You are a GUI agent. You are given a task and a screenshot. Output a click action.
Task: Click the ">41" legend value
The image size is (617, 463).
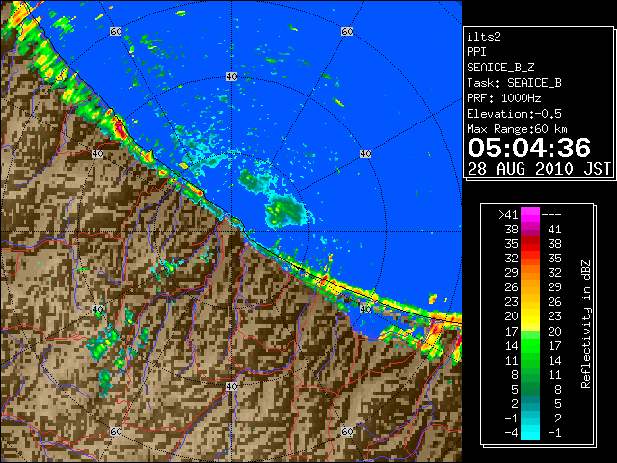coord(508,215)
